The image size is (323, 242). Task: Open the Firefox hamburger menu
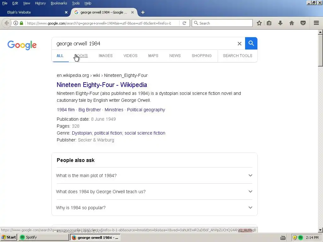click(316, 23)
